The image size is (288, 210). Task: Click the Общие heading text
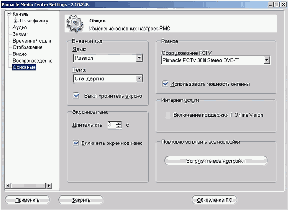(97, 21)
